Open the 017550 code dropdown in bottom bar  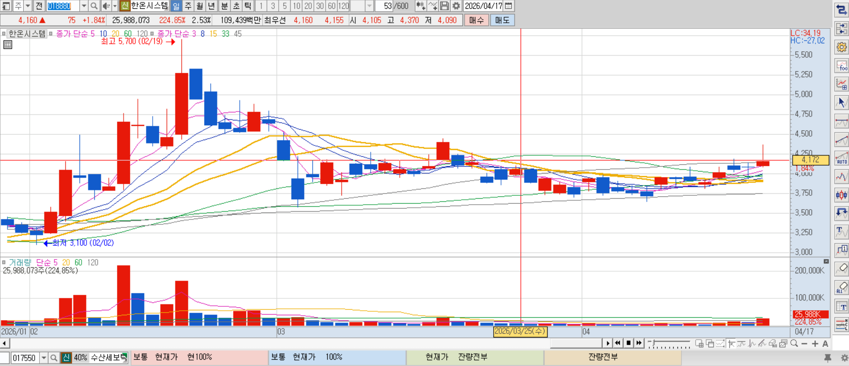(x=43, y=358)
